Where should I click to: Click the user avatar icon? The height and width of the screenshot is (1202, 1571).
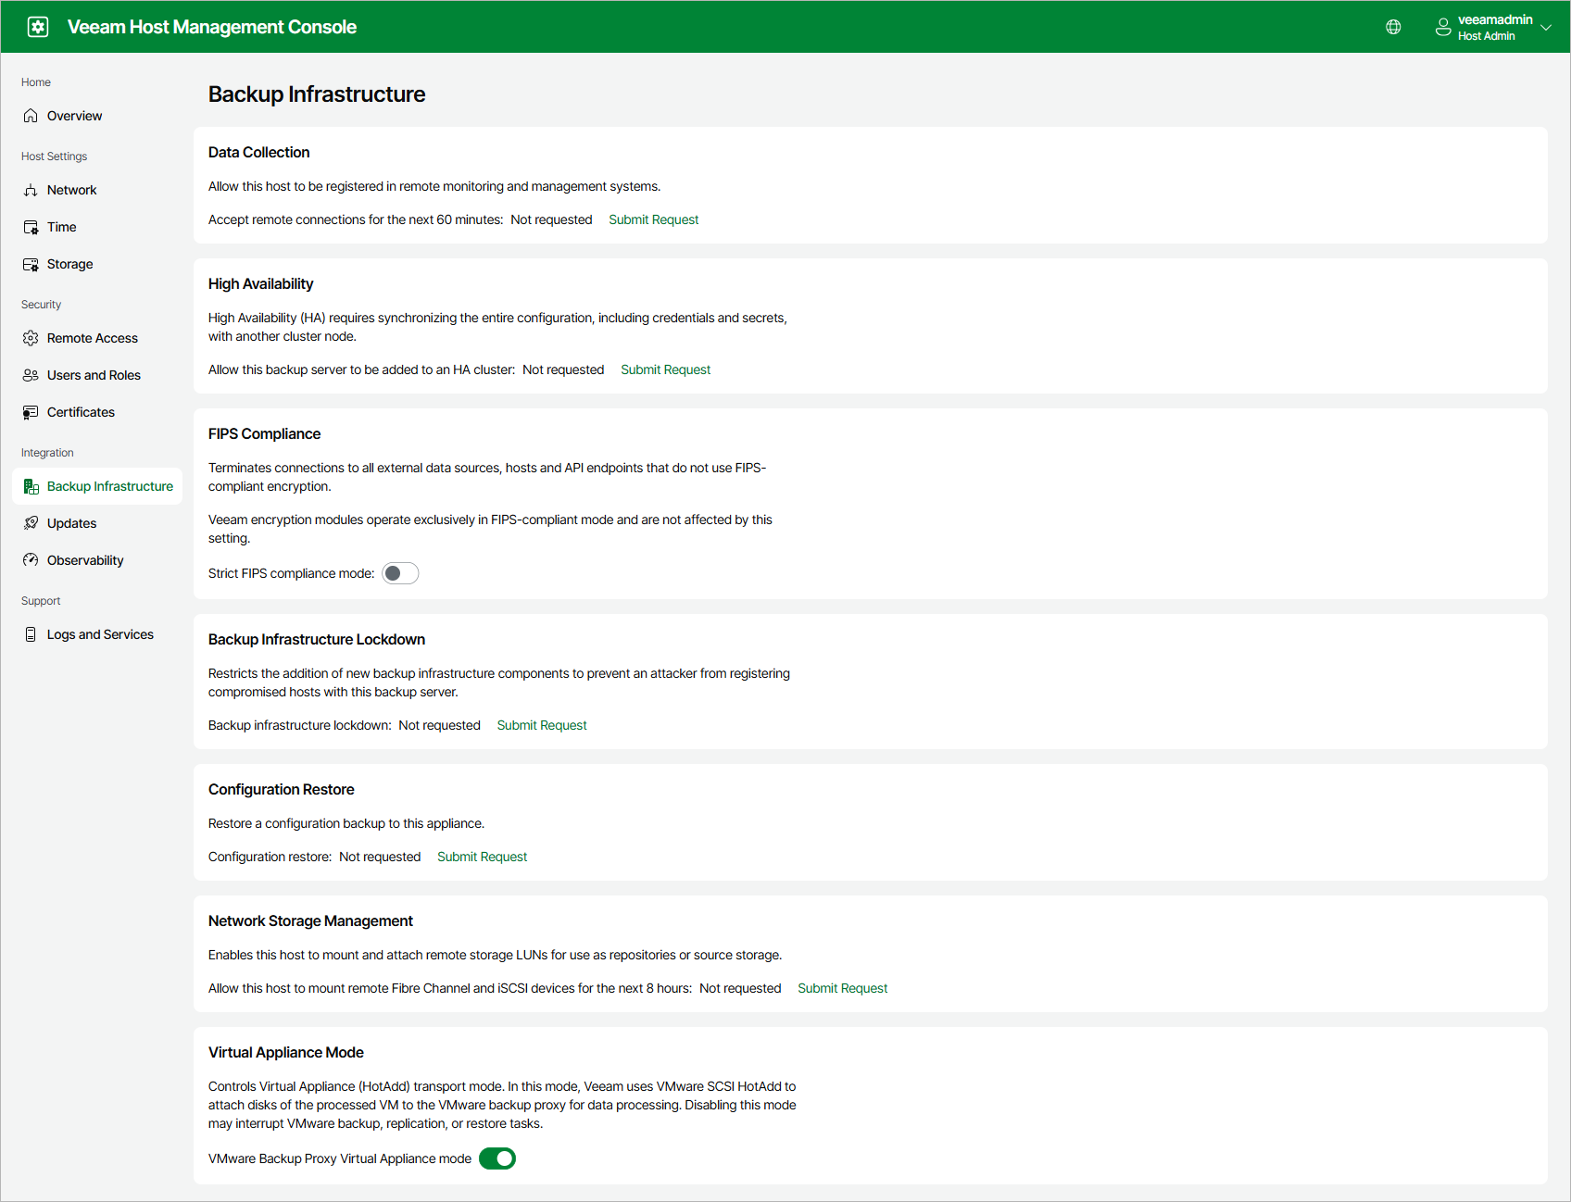pos(1443,27)
